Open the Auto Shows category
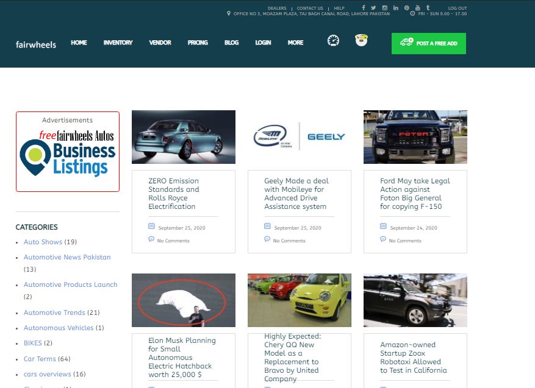This screenshot has width=535, height=388. 43,242
